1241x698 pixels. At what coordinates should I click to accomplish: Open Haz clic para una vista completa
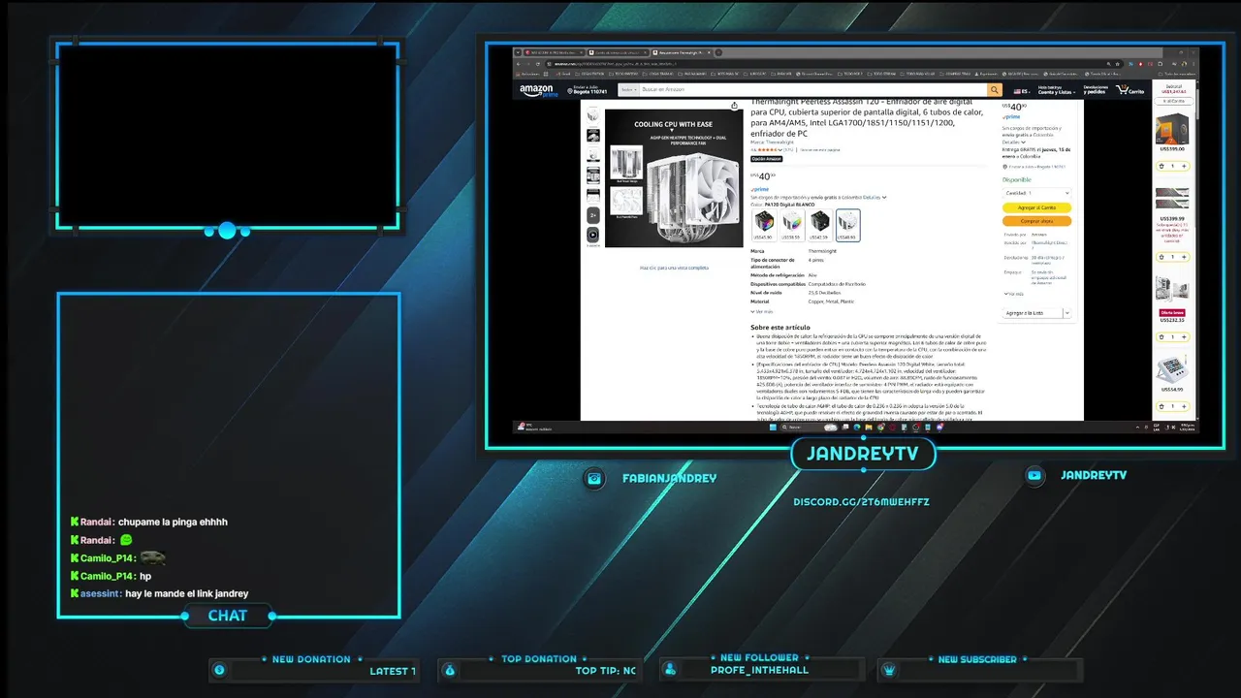[x=674, y=268]
